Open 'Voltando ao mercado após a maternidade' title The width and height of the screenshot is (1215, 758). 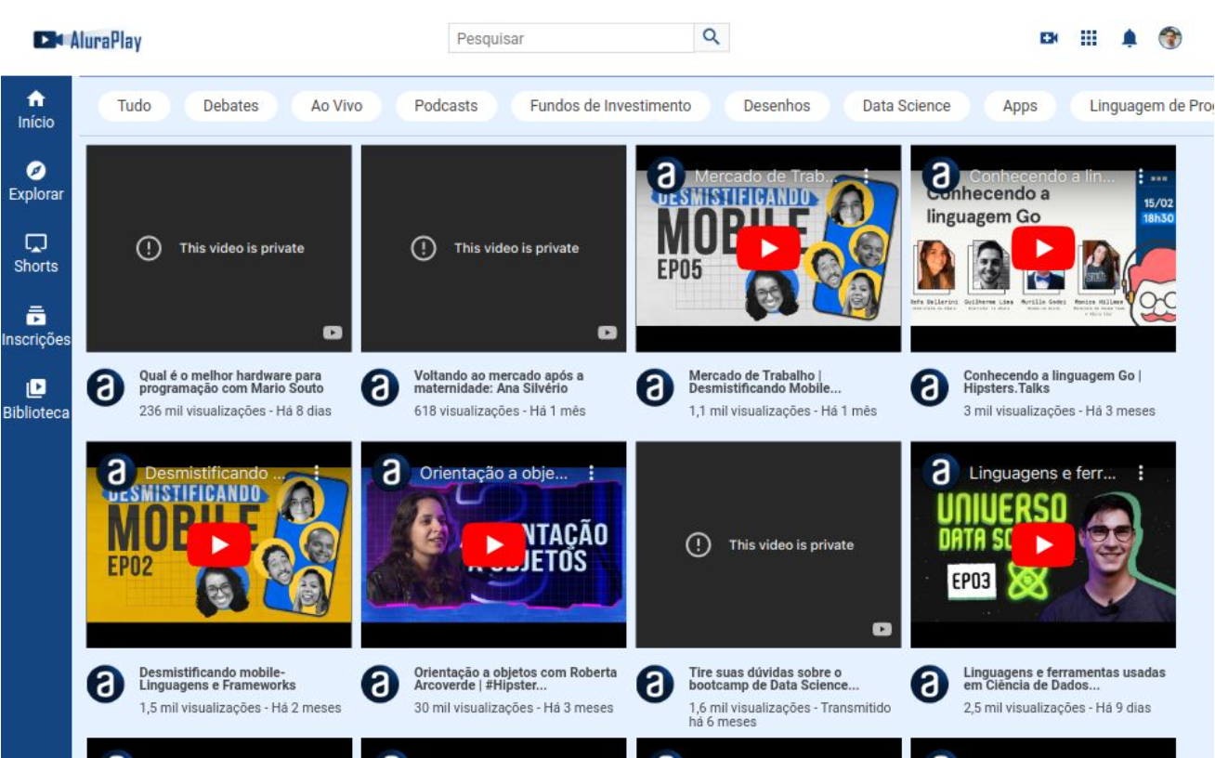pyautogui.click(x=499, y=382)
